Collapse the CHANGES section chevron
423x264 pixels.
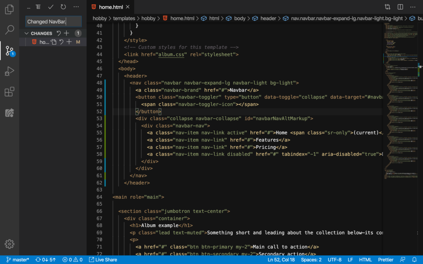tap(26, 33)
